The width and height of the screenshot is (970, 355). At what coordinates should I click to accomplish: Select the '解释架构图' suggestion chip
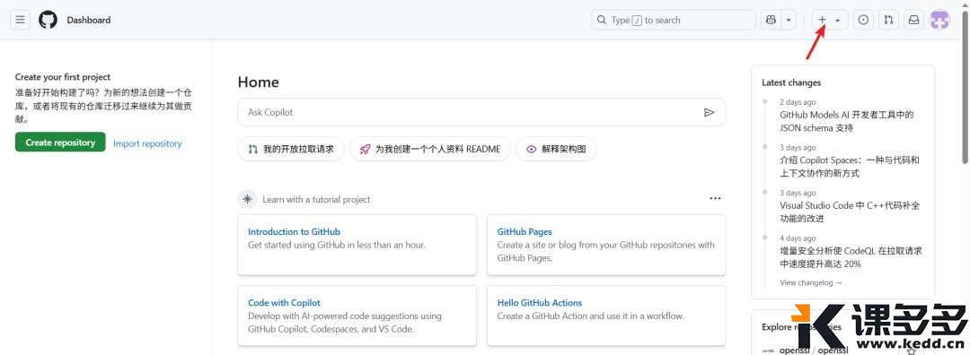556,149
